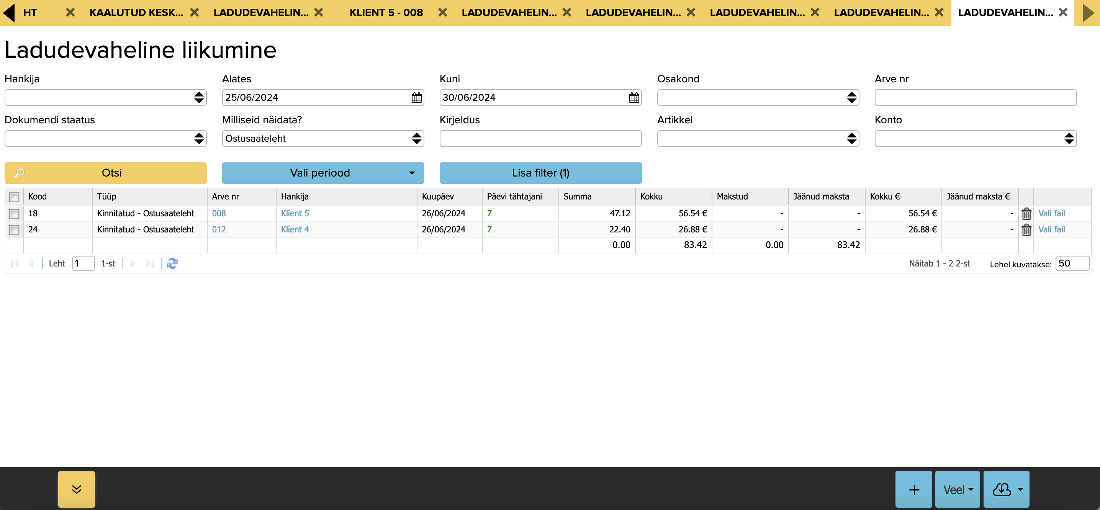Collapse the bottom panel with double-chevron button
The image size is (1100, 510).
[x=77, y=489]
